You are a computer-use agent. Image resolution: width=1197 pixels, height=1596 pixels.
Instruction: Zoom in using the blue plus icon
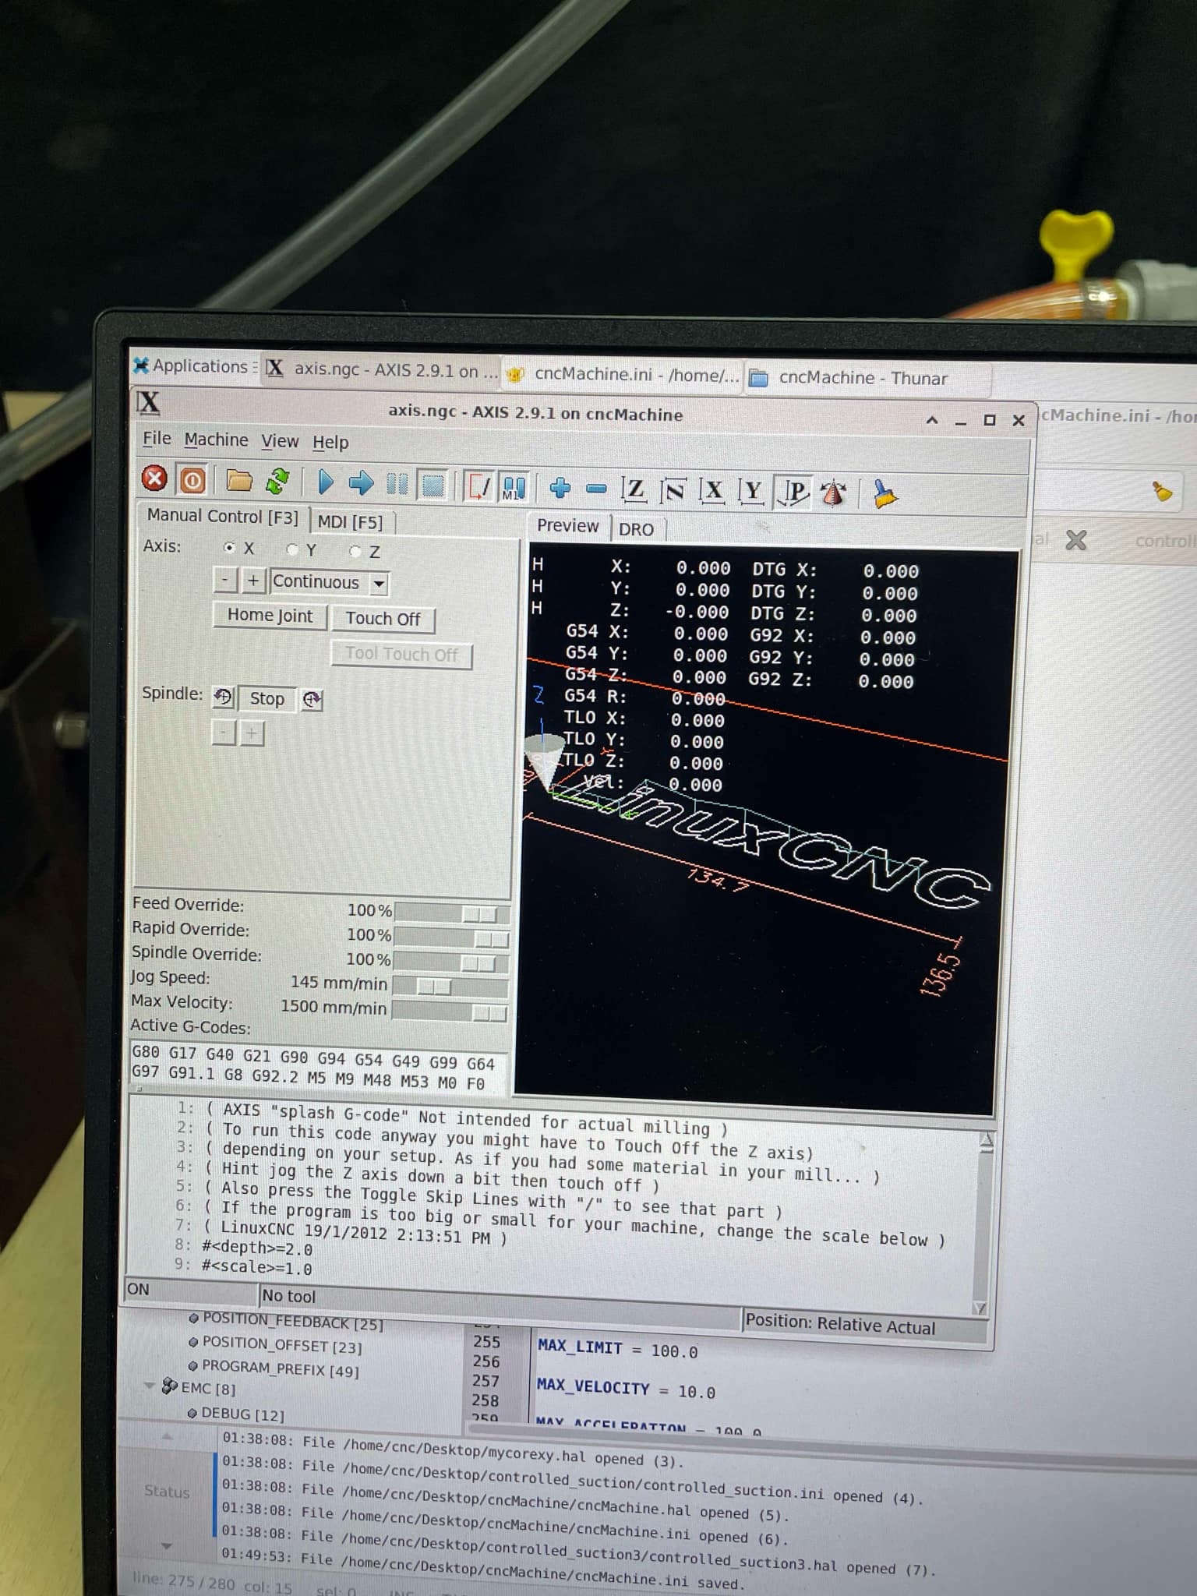tap(560, 489)
